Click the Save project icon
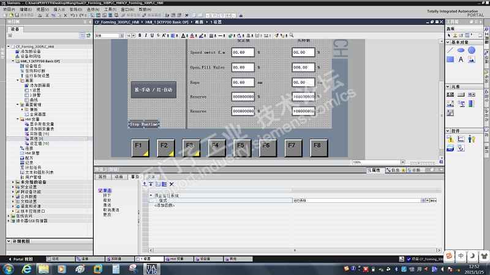 (17, 15)
